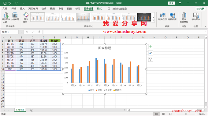Viewport: 208px width, 116px height.
Task: Open Change Colors (更改颜色) palette
Action: coord(26,18)
